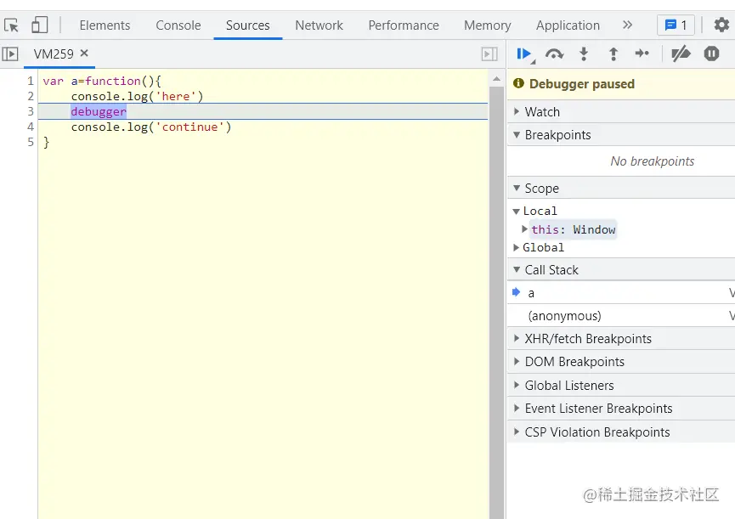Click the Step arrow-dot icon
The image size is (735, 519).
click(642, 54)
